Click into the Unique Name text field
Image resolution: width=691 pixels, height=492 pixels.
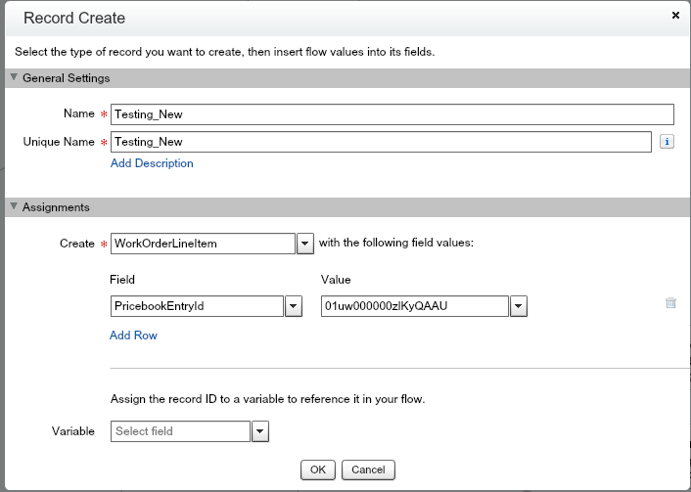[381, 142]
